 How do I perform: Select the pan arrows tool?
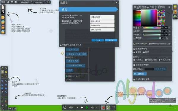coord(71,107)
